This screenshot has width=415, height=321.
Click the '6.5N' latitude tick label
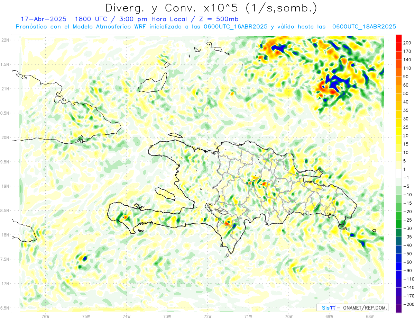pyautogui.click(x=5, y=308)
